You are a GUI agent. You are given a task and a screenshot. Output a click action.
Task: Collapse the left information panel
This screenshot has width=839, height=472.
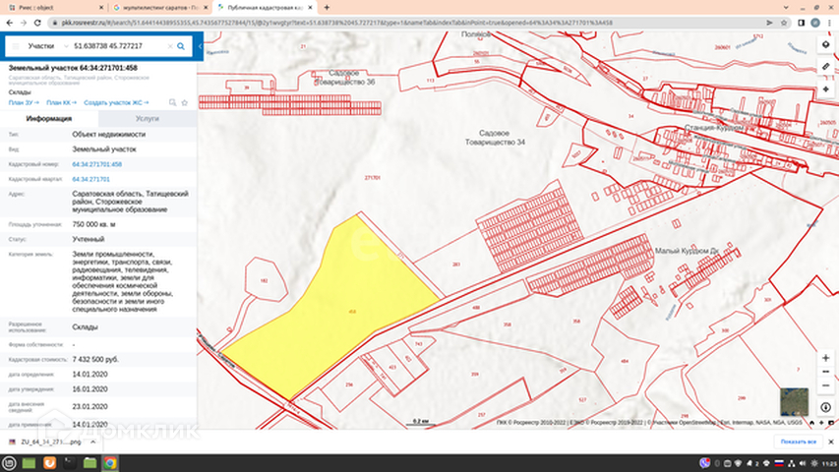click(x=200, y=45)
